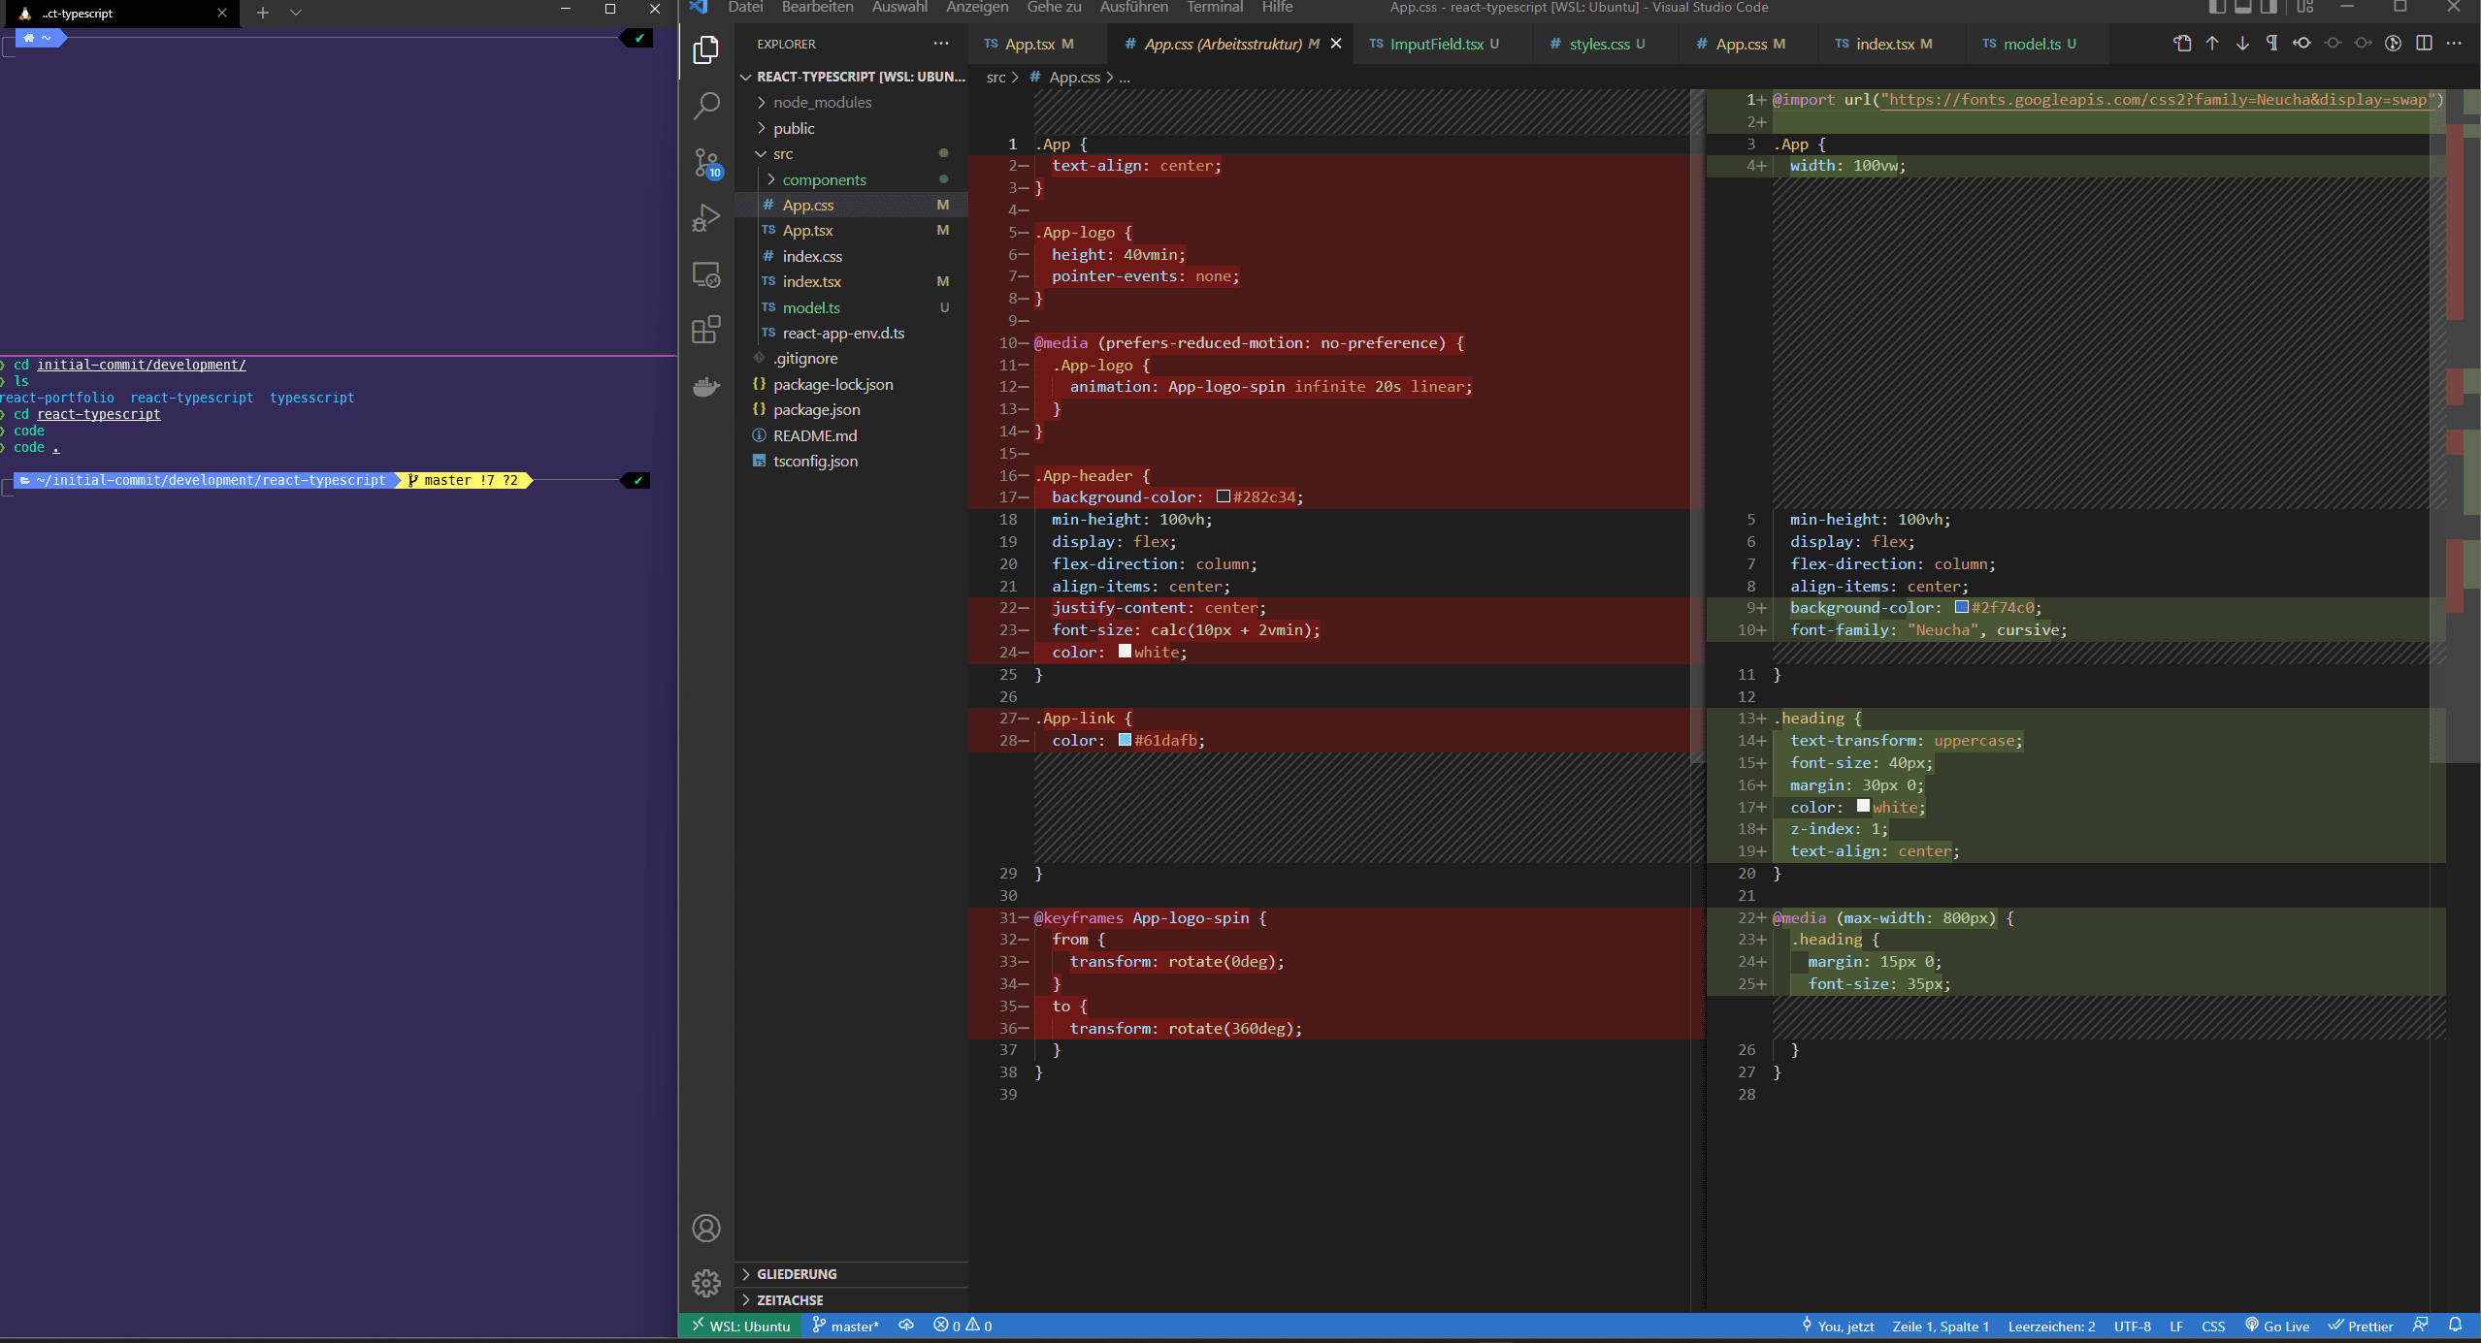Open the Extensions view

click(706, 330)
